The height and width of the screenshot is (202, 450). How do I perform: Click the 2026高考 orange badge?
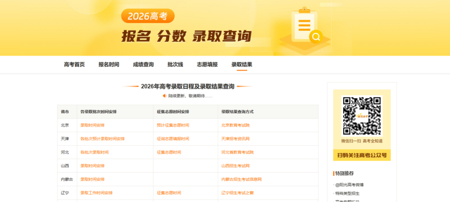point(148,16)
